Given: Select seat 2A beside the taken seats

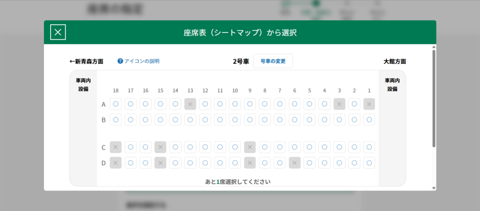Looking at the screenshot, I should pos(354,104).
